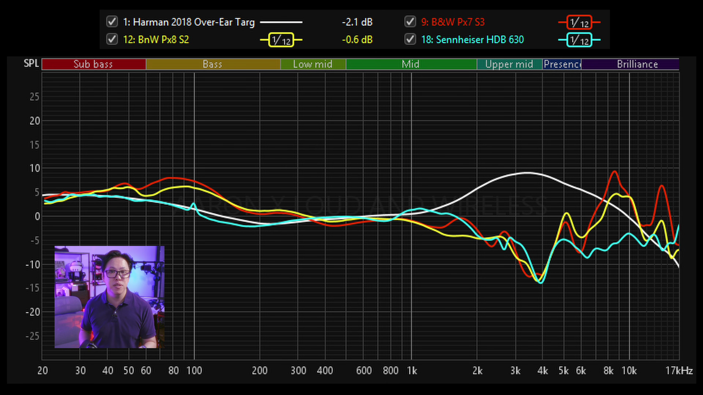The height and width of the screenshot is (395, 703).
Task: Click the -0.6 dB offset value
Action: pyautogui.click(x=357, y=40)
